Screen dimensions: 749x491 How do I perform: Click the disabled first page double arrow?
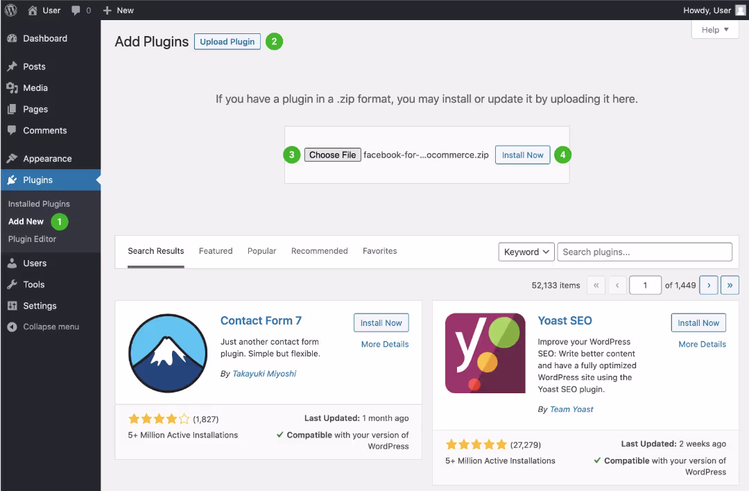click(596, 285)
